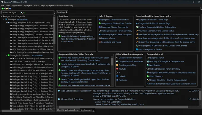The image size is (202, 115).
Task: Click the Discord icon beside Quagensia Discord Community
Action: (100, 27)
